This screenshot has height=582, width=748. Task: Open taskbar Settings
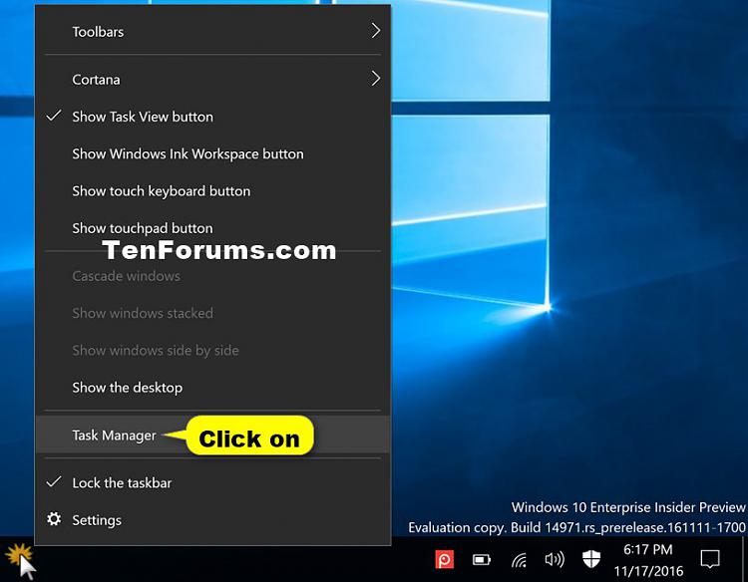[212, 520]
